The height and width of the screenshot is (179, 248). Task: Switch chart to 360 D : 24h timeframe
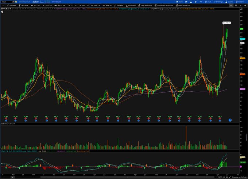(x=60, y=5)
